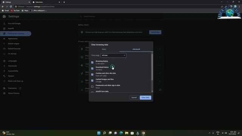Open the Maps bookmark
Image resolution: width=242 pixels, height=136 pixels.
[x=25, y=11]
